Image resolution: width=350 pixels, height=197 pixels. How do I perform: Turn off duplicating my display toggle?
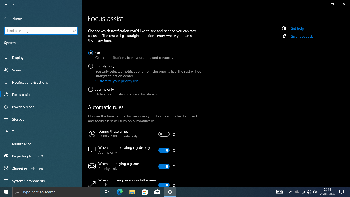(x=164, y=150)
